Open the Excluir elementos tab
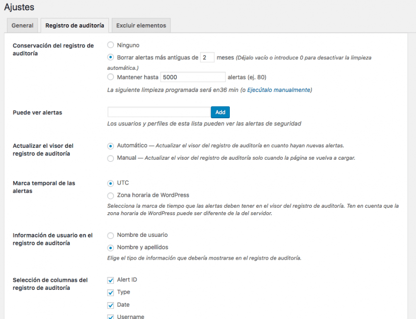 pos(141,25)
